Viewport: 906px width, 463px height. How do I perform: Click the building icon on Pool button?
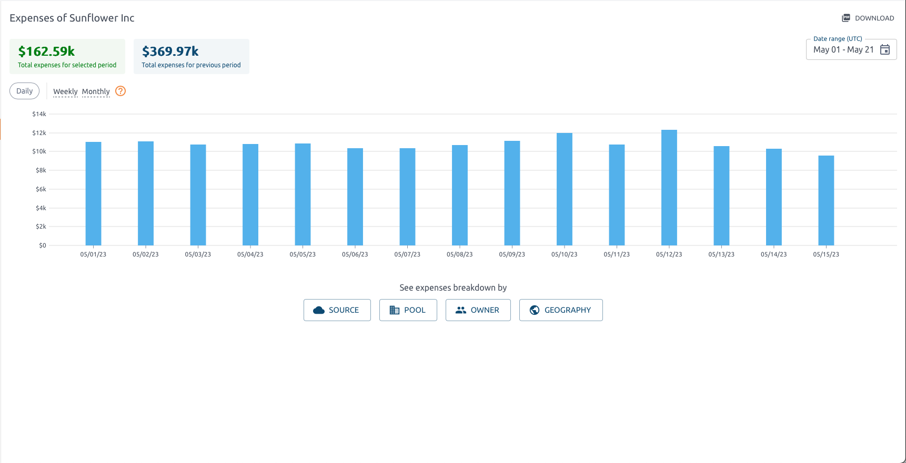tap(394, 310)
